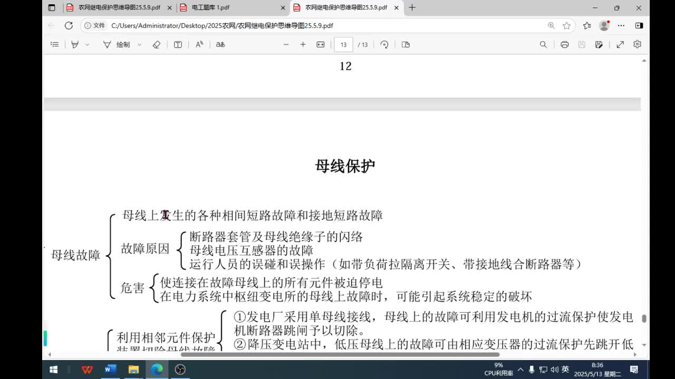Screen dimensions: 675x379
Task: Enter PDF full screen mode
Action: (x=620, y=45)
